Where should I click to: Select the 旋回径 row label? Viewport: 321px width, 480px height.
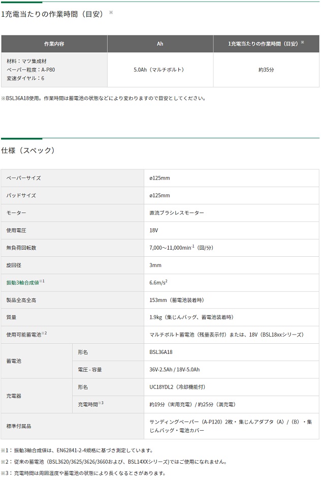click(14, 265)
